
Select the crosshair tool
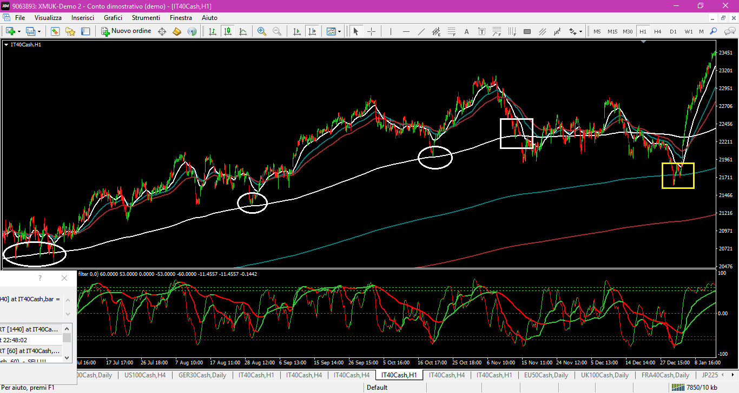pyautogui.click(x=371, y=31)
